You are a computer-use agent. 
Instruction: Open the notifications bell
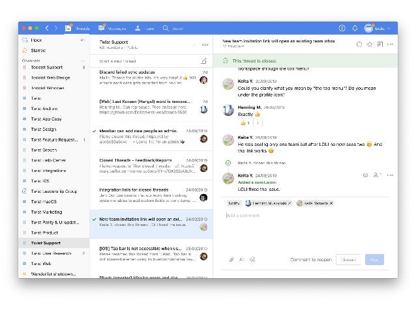coord(355,28)
